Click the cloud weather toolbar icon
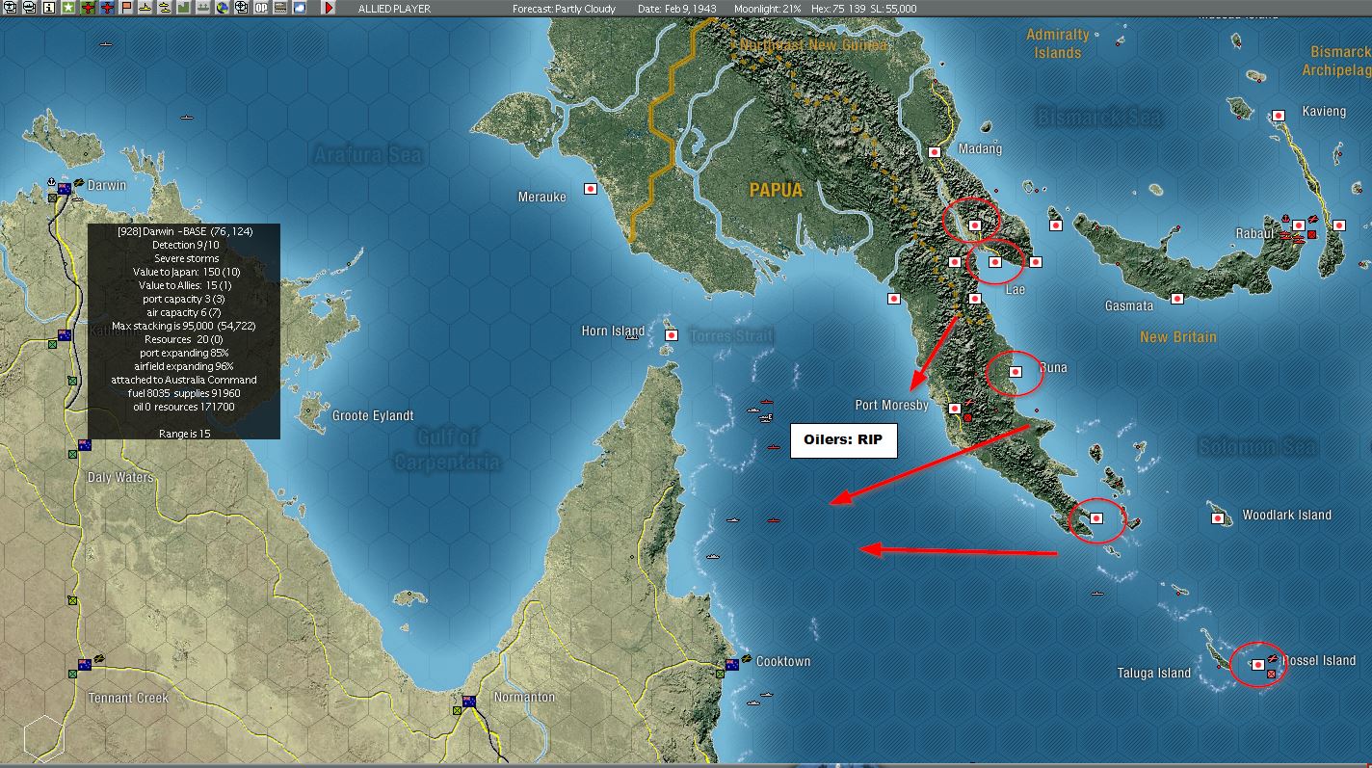The image size is (1372, 768). (300, 8)
